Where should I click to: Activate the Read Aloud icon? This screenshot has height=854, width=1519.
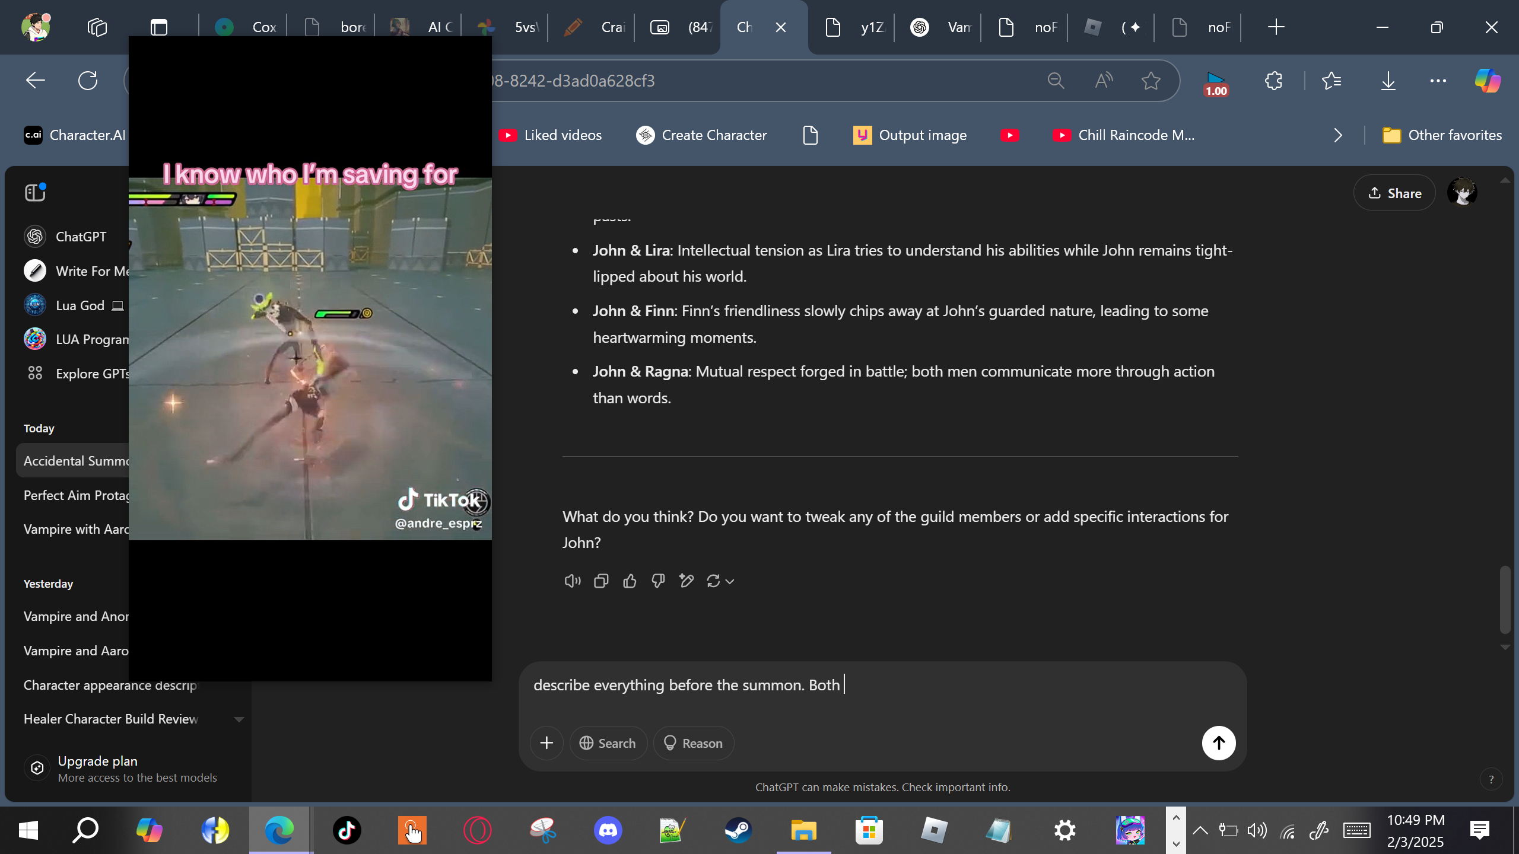click(1104, 81)
